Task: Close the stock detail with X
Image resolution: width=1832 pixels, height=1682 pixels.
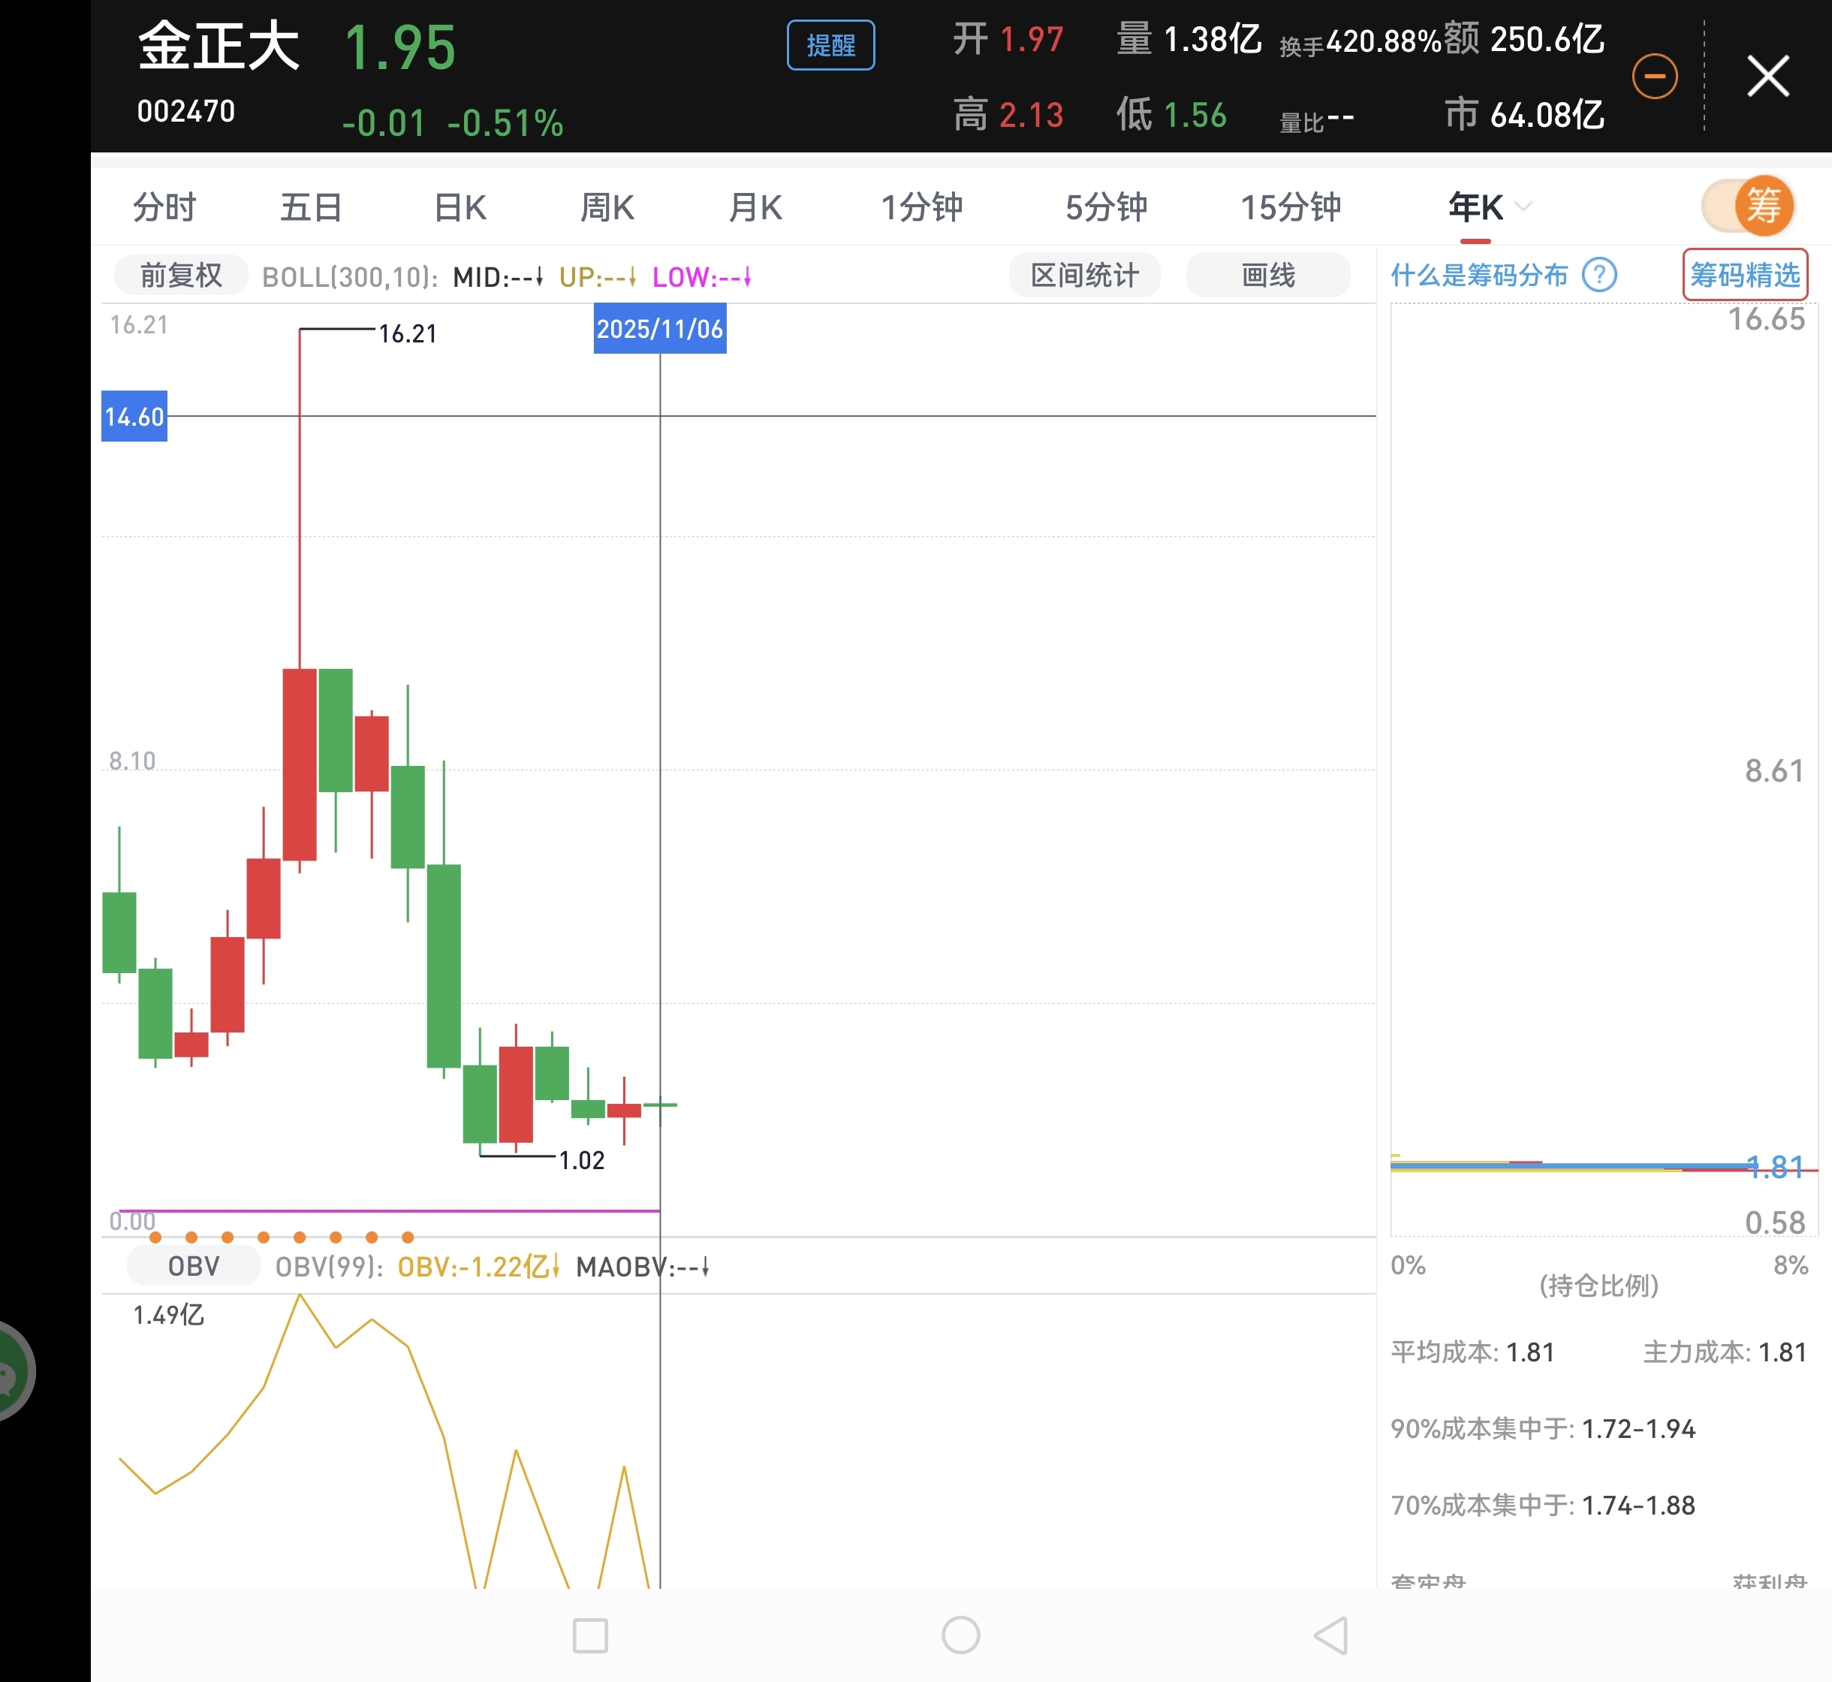Action: (x=1767, y=76)
